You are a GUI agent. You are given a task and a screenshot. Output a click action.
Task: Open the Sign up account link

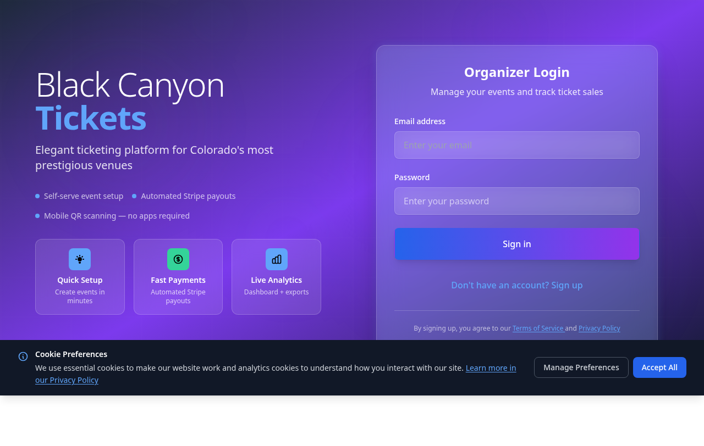tap(516, 285)
